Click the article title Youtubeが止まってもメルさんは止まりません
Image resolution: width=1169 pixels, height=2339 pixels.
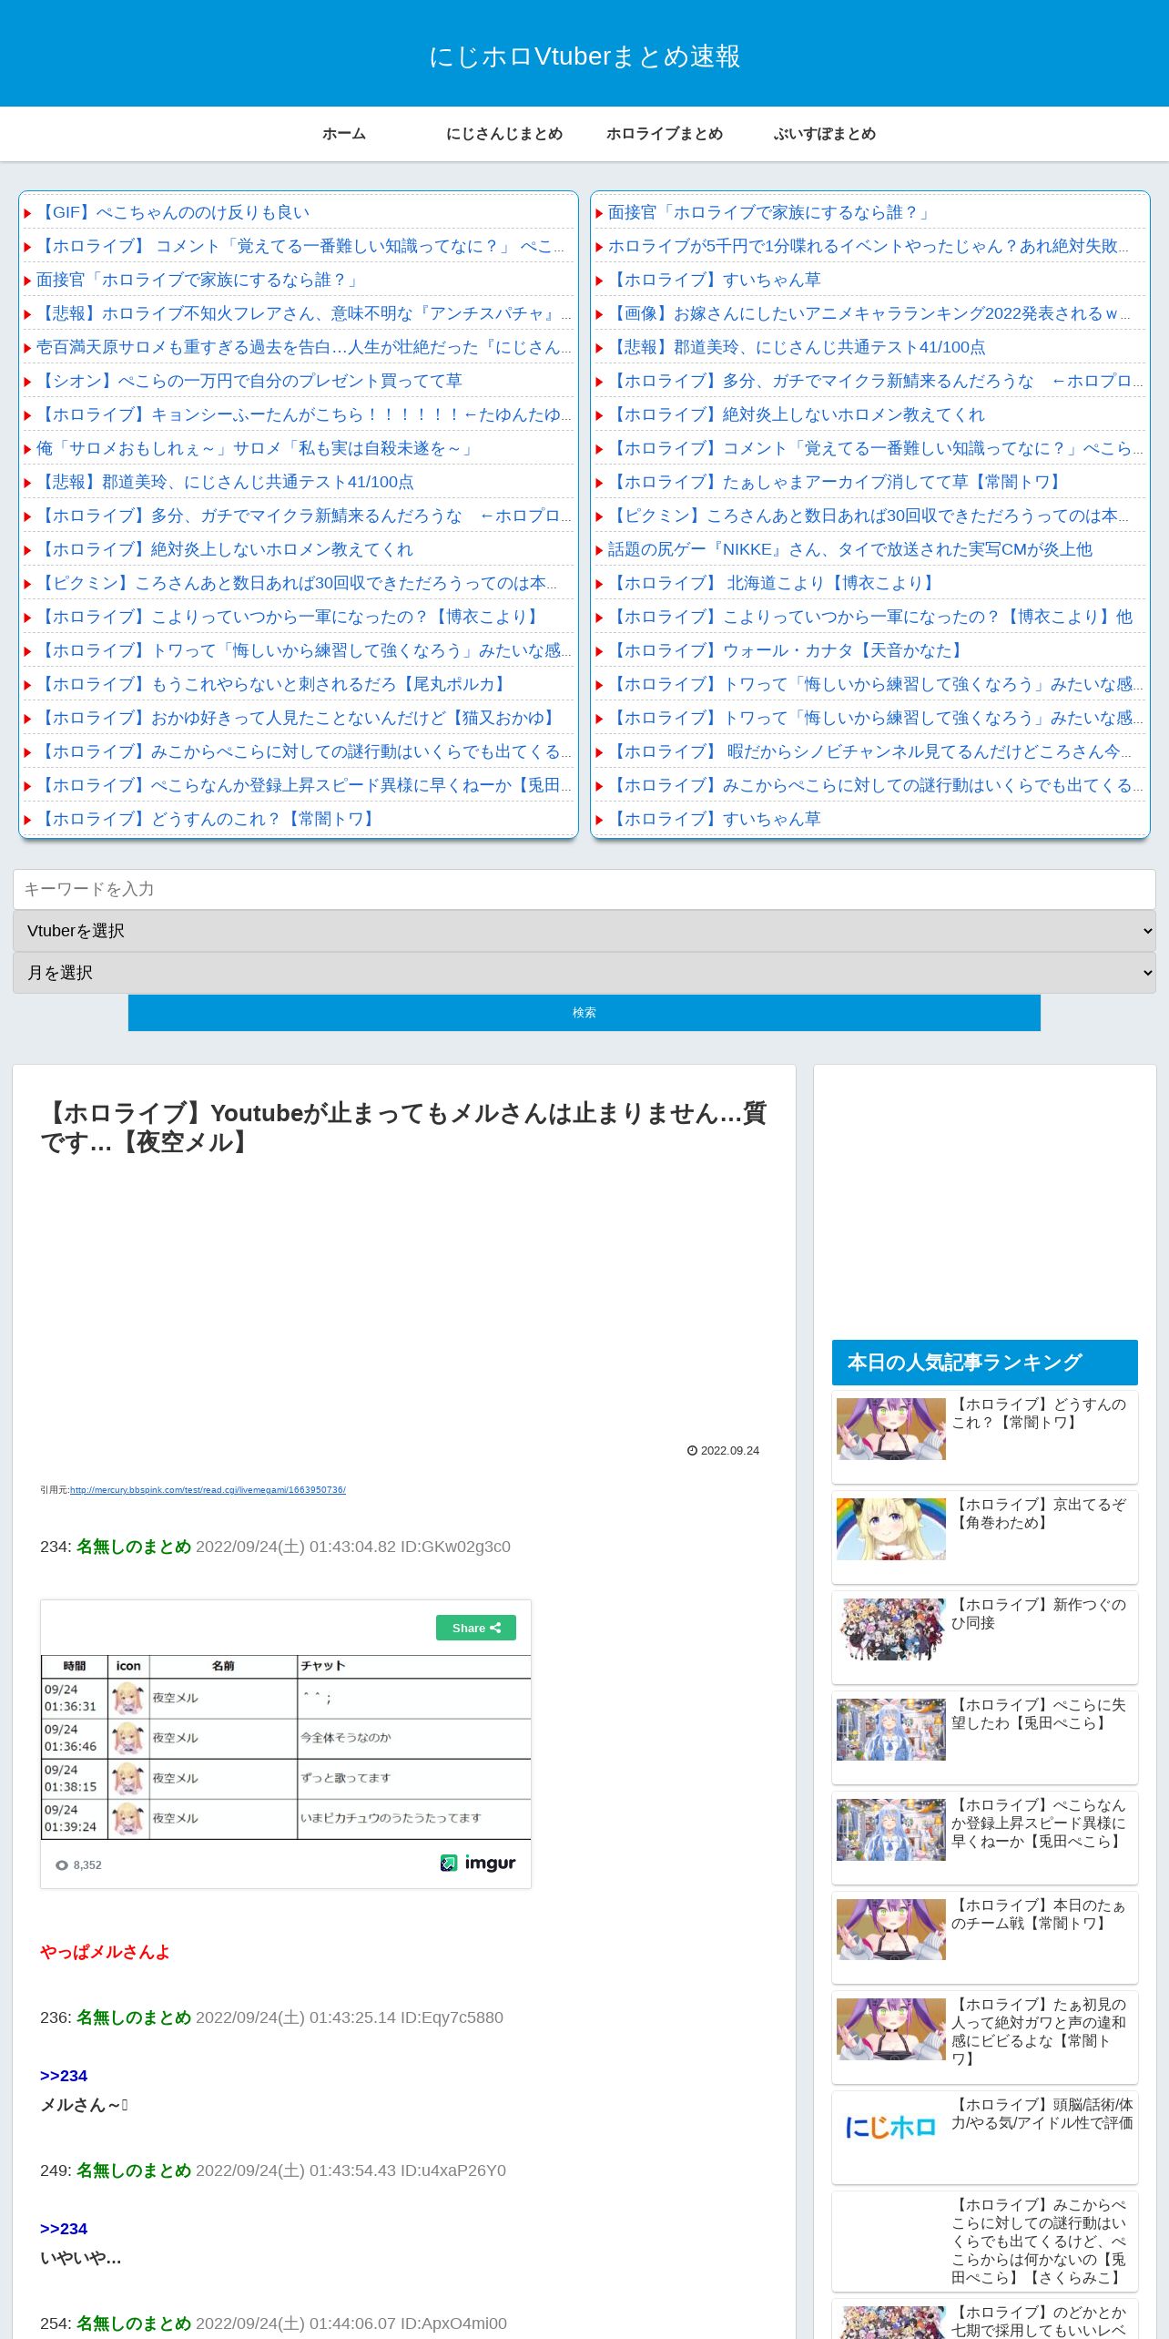pos(403,1128)
